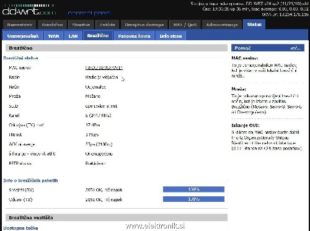Click the 'Pomoč' help panel title
The width and height of the screenshot is (310, 231).
tap(242, 48)
